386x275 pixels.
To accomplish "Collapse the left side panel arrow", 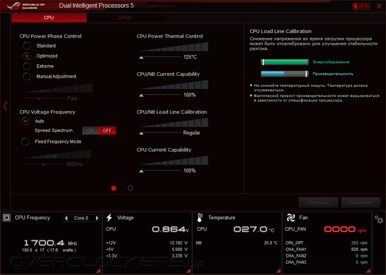I will coord(5,106).
